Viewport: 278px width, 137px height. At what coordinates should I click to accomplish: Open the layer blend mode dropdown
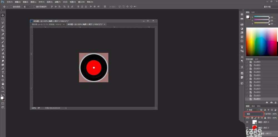point(253,114)
